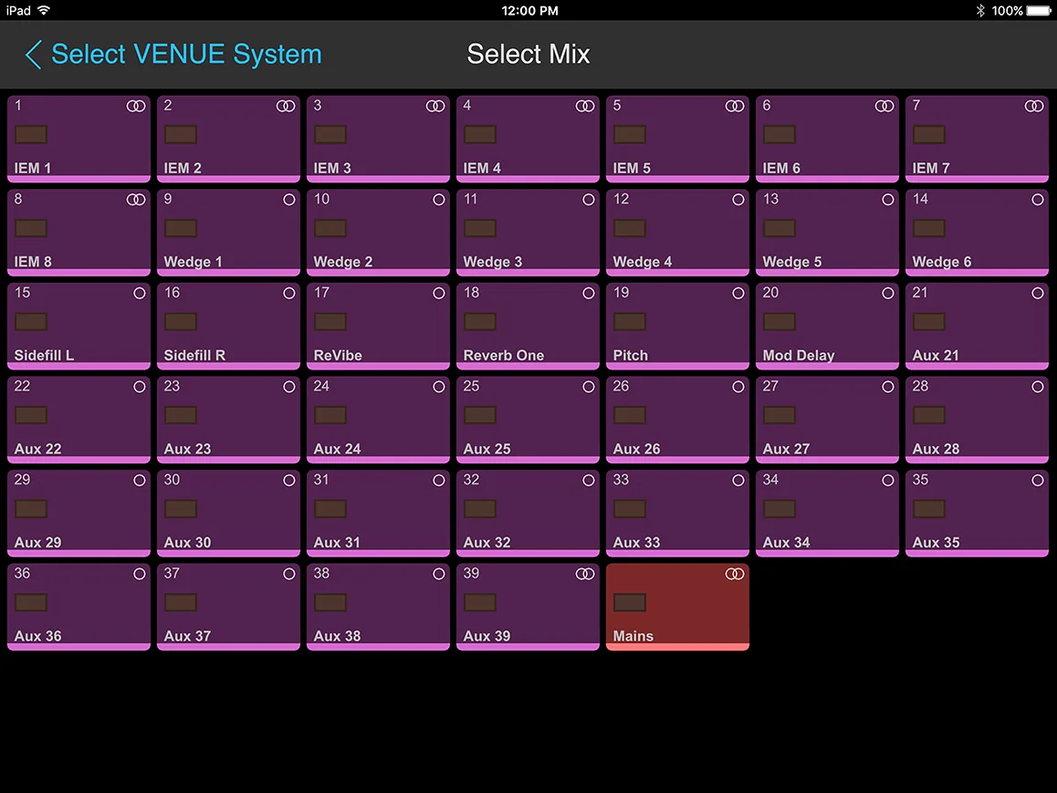The width and height of the screenshot is (1057, 793).
Task: Click the stereo link icon on IEM 5
Action: coord(735,106)
